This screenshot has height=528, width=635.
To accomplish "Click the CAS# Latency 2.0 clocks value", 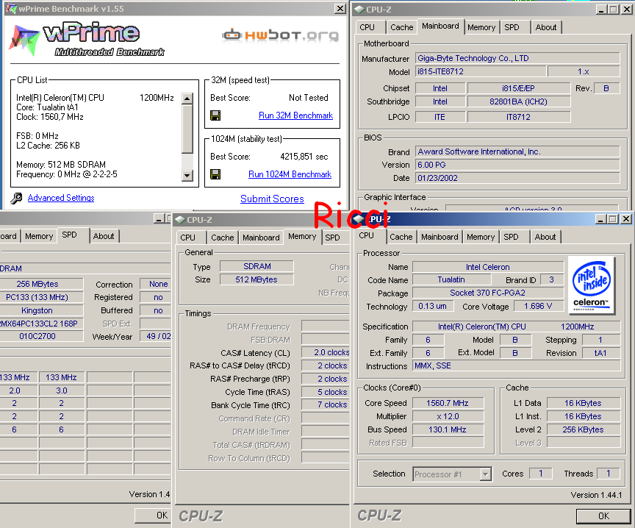I will click(326, 352).
